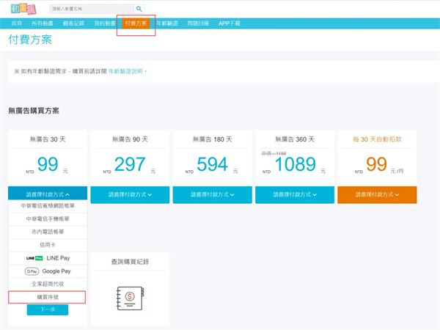
Task: Open APP下載 navigation item
Action: [229, 23]
